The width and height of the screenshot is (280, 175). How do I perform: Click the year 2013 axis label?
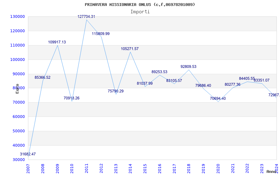(116, 169)
